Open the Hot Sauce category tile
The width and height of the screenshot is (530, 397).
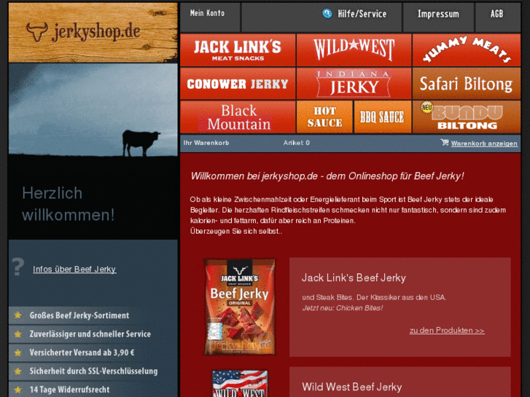324,117
